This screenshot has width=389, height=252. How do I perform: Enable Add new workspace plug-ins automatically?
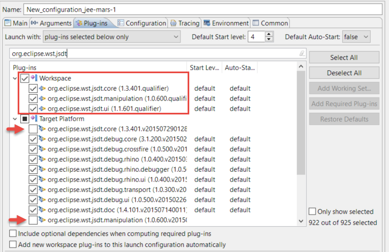(x=13, y=244)
